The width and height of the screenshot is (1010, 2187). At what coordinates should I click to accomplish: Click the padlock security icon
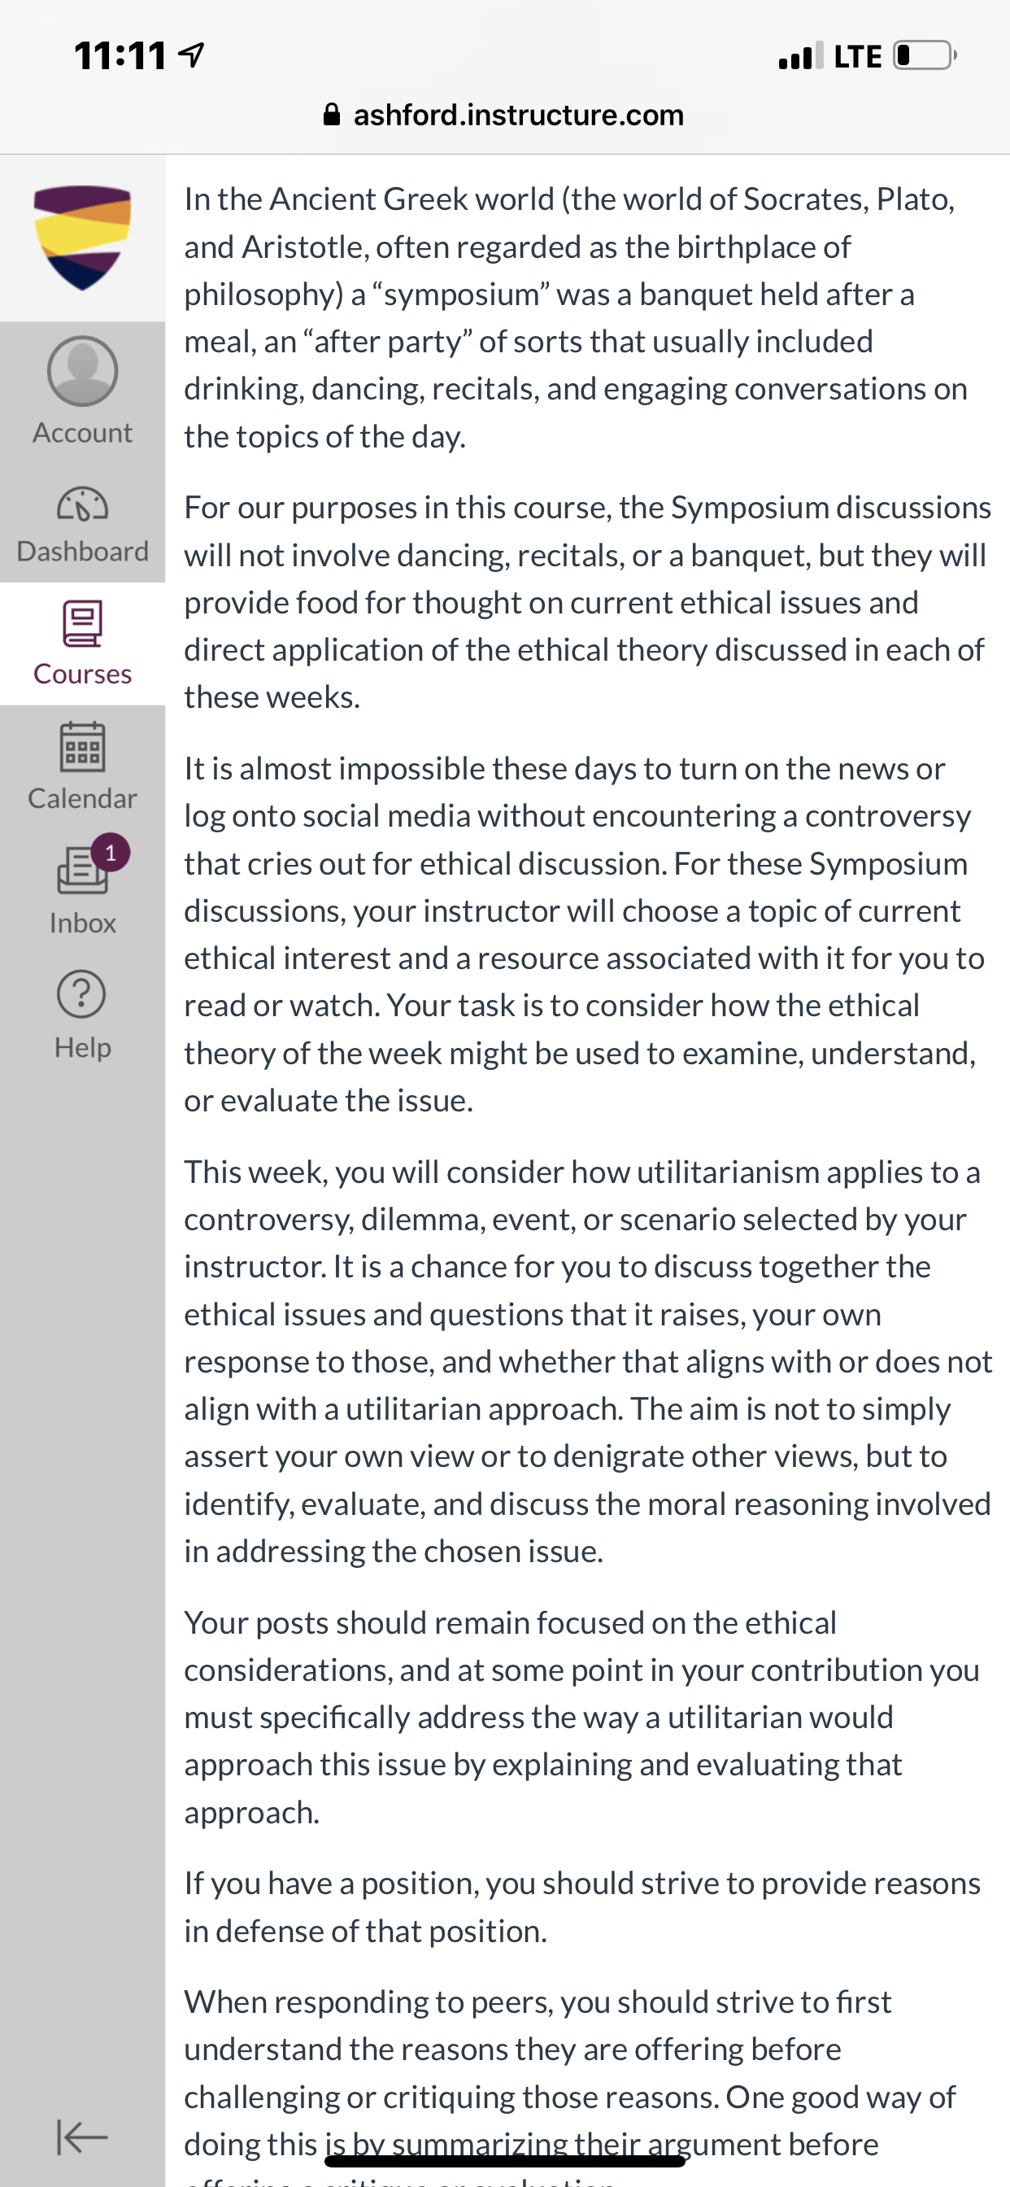pos(333,114)
